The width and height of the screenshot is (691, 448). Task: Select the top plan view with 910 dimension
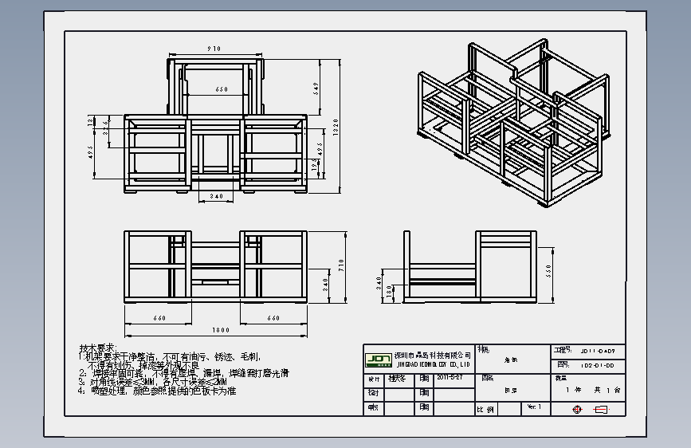(215, 126)
